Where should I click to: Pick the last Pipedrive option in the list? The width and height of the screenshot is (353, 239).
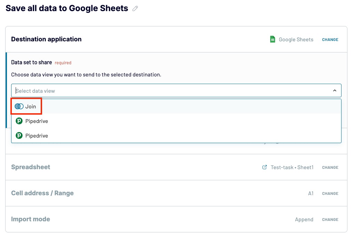(176, 136)
